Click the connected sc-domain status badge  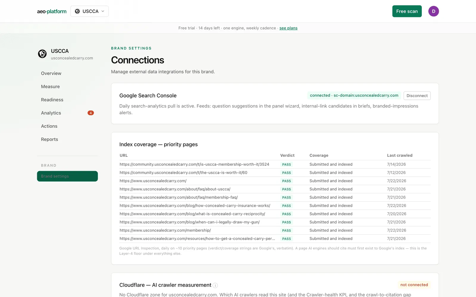[354, 95]
